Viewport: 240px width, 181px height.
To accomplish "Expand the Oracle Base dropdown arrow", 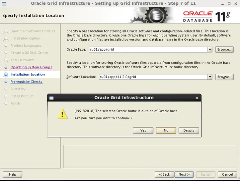I will point(210,50).
